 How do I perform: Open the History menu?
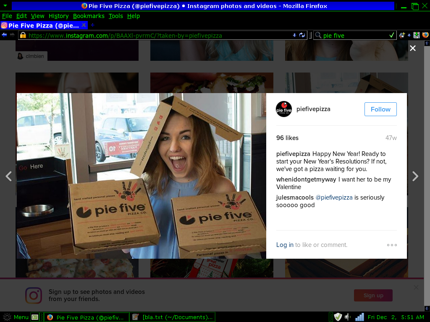tap(59, 16)
